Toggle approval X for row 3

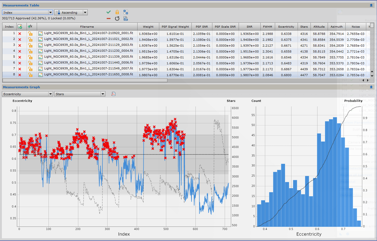click(x=20, y=45)
